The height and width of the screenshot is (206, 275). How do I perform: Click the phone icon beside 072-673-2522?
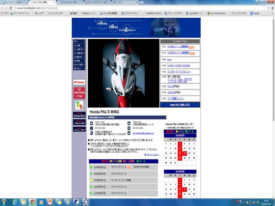(91, 128)
